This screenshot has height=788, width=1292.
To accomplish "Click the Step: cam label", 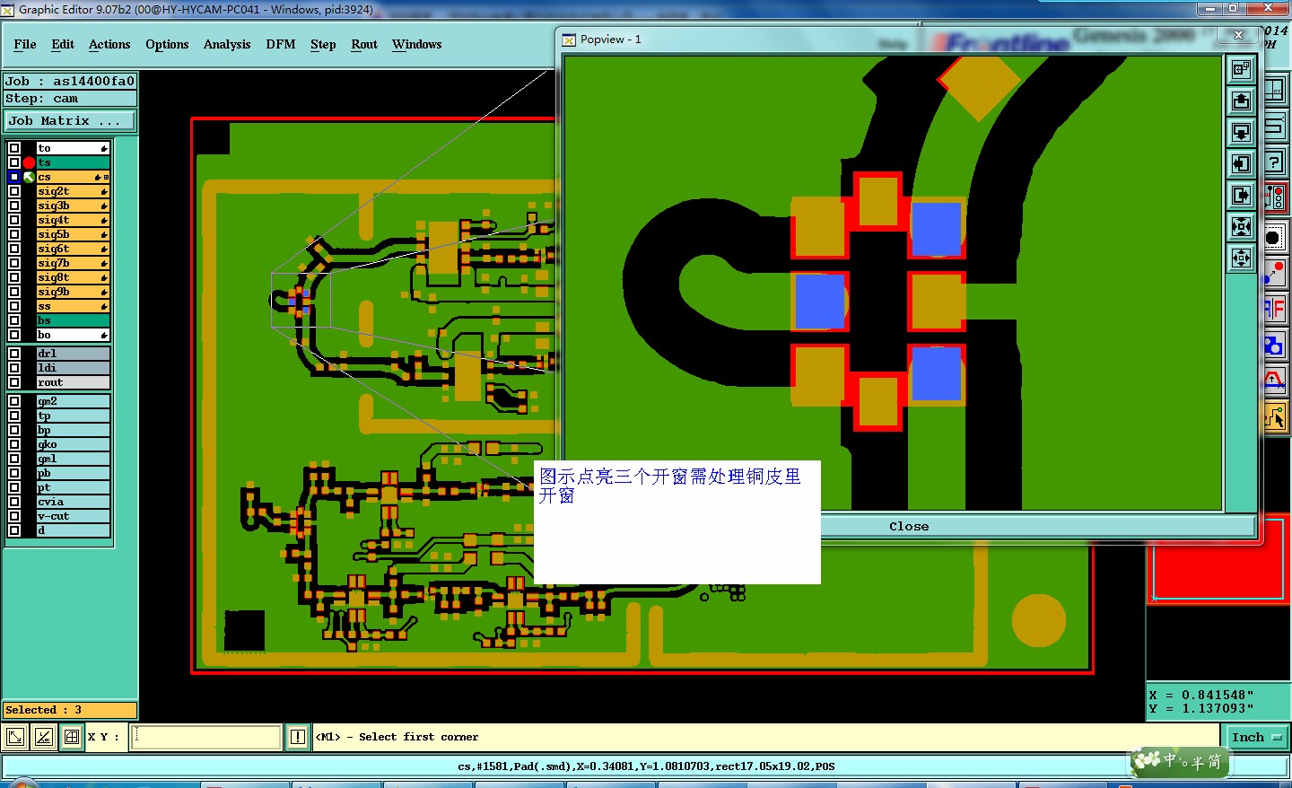I will click(70, 99).
